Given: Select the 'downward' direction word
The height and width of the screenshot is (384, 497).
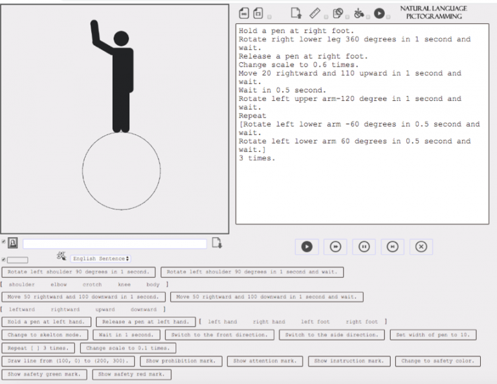Looking at the screenshot, I should (x=143, y=310).
